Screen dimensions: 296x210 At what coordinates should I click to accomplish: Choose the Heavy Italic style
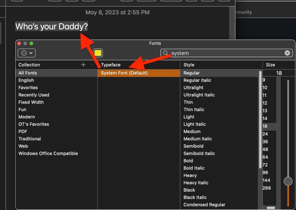tap(219, 183)
